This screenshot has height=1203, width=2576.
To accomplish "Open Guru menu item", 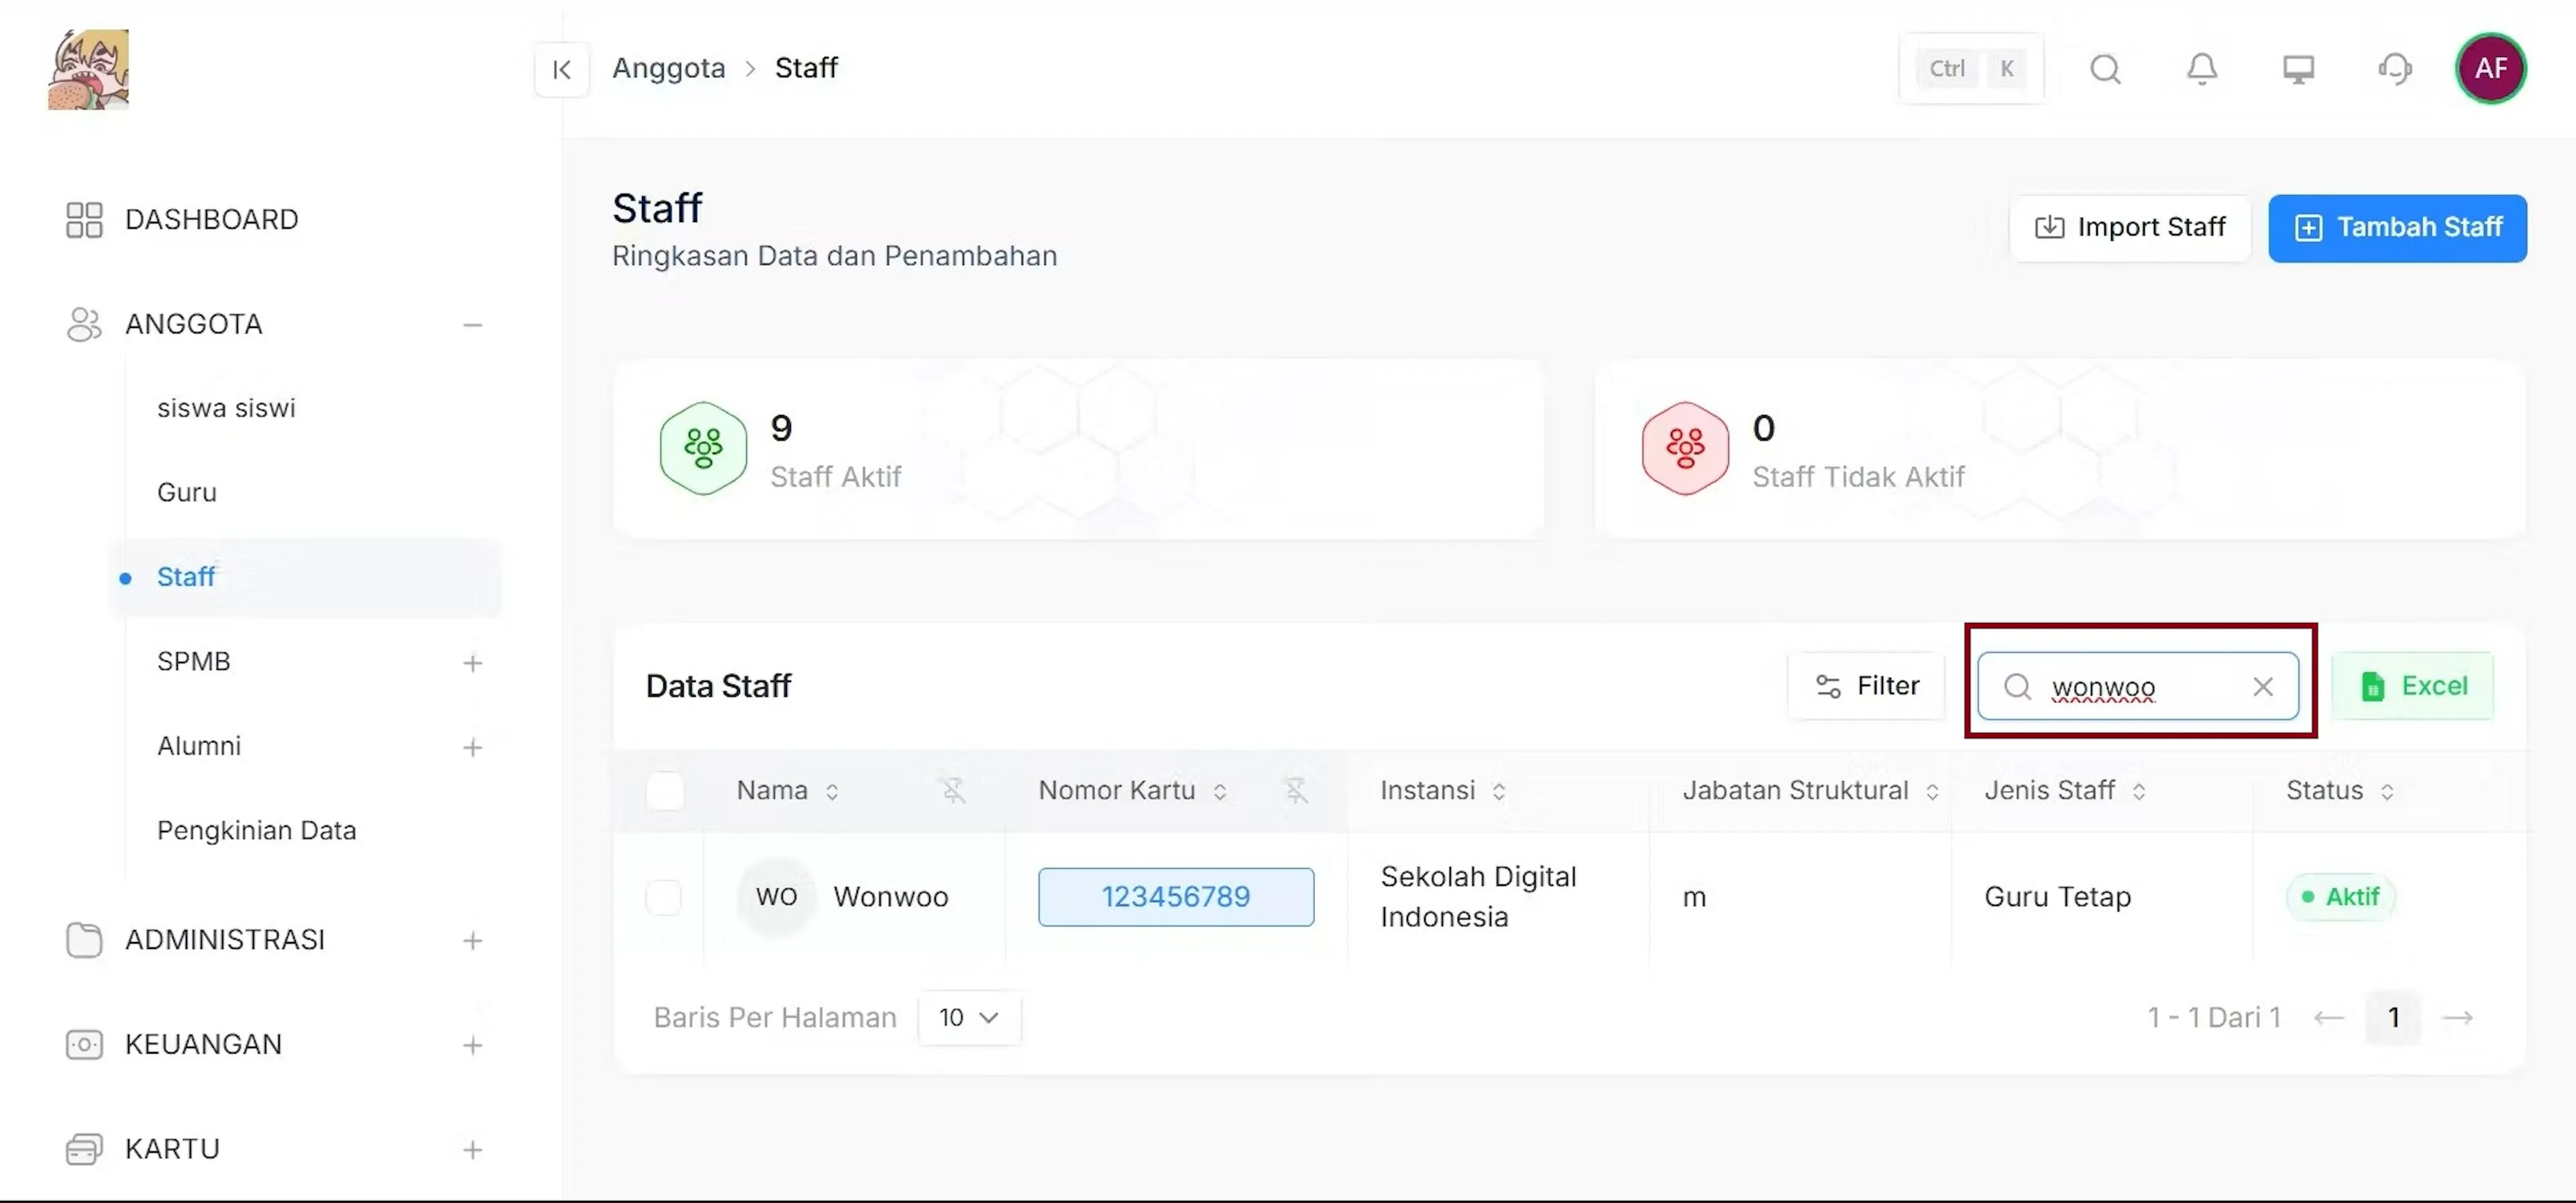I will pyautogui.click(x=187, y=493).
